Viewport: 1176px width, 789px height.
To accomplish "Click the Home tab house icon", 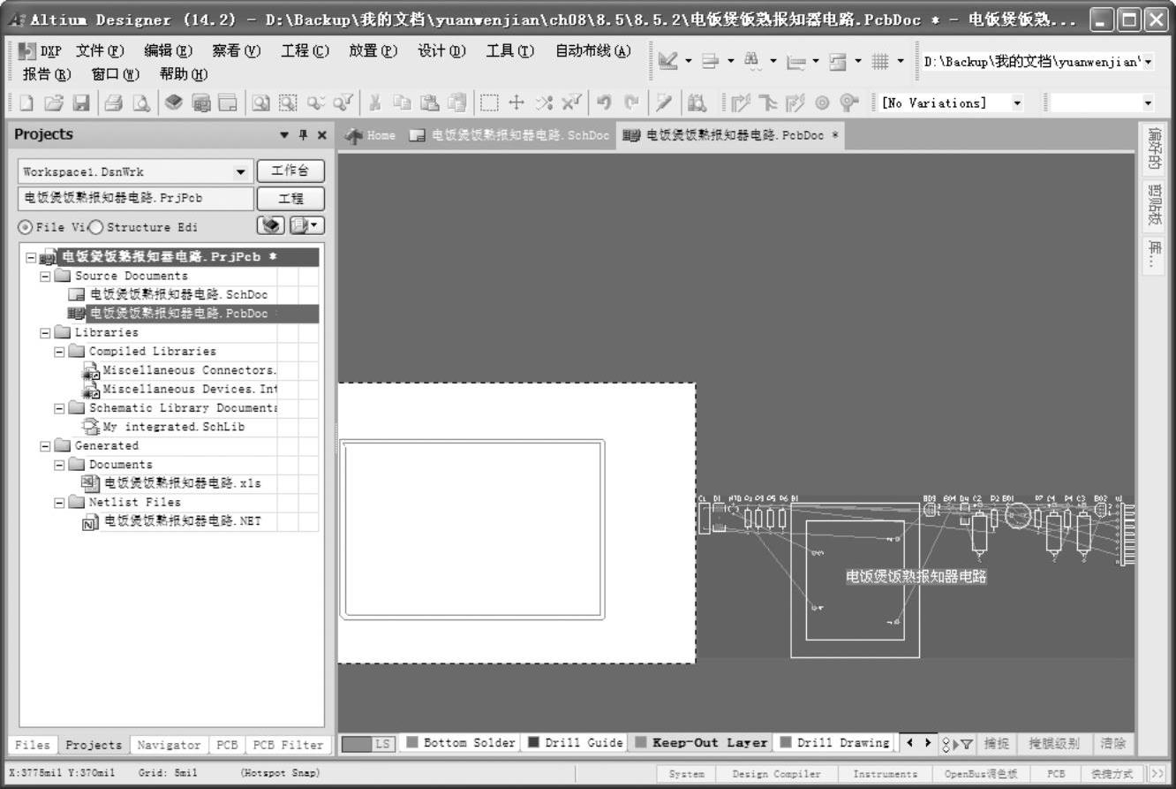I will coord(354,135).
